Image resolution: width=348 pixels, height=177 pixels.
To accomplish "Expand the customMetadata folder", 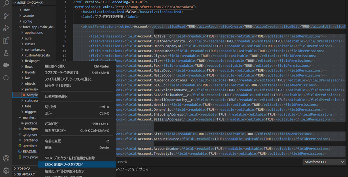I will pyautogui.click(x=22, y=55).
